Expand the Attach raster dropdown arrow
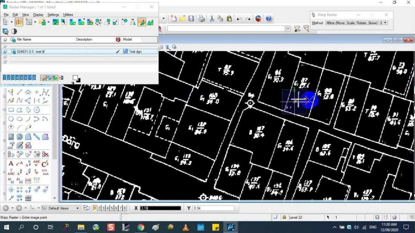Viewport: 415px width, 233px height. click(48, 22)
